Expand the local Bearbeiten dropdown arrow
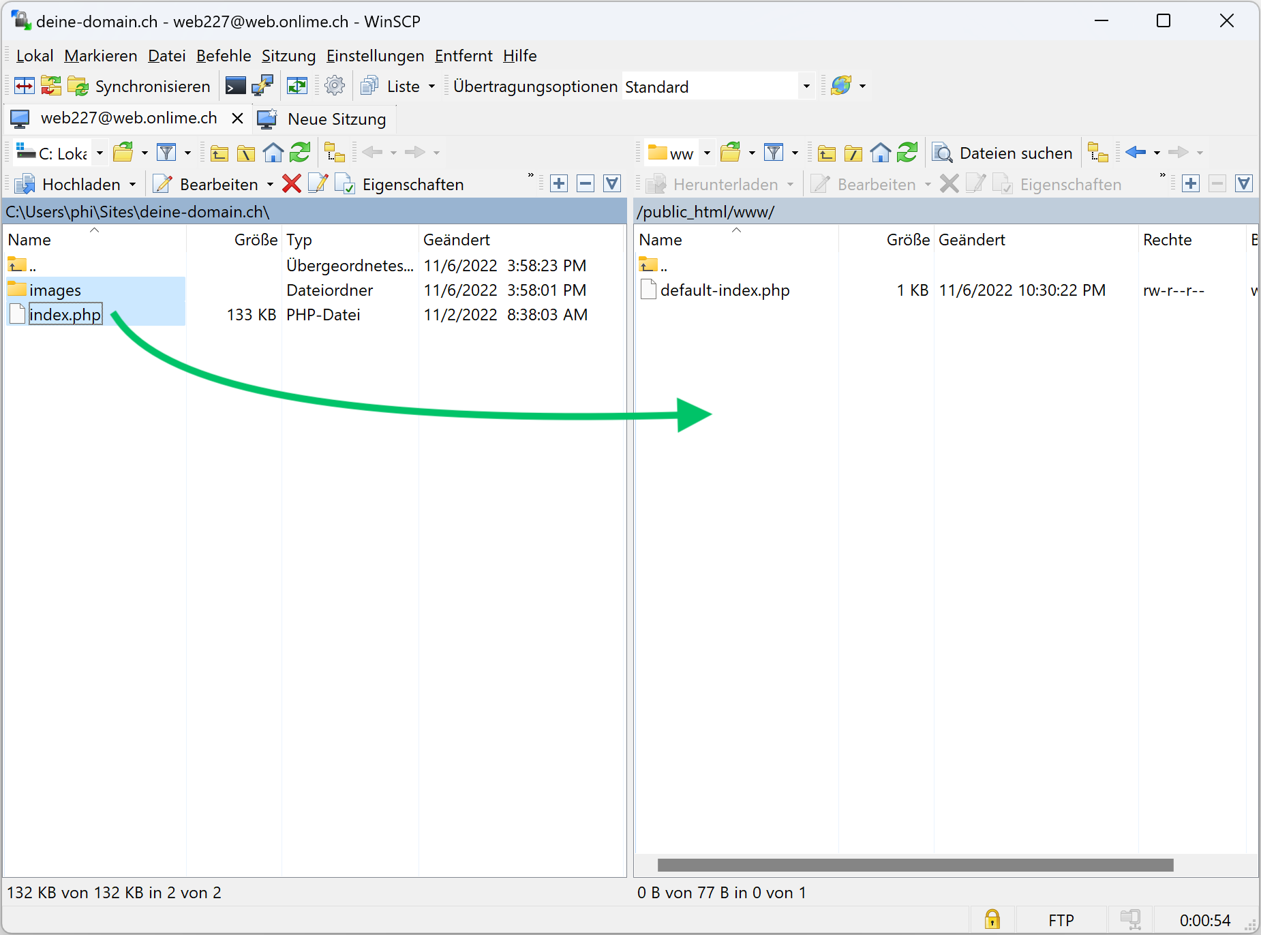This screenshot has width=1261, height=935. pos(270,184)
